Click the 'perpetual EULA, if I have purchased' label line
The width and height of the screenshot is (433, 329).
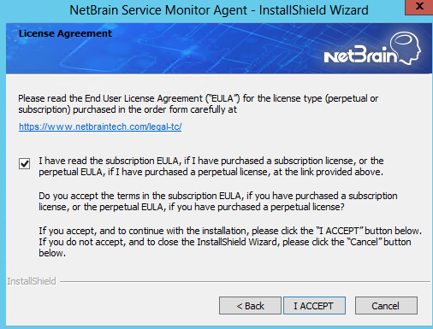click(211, 172)
